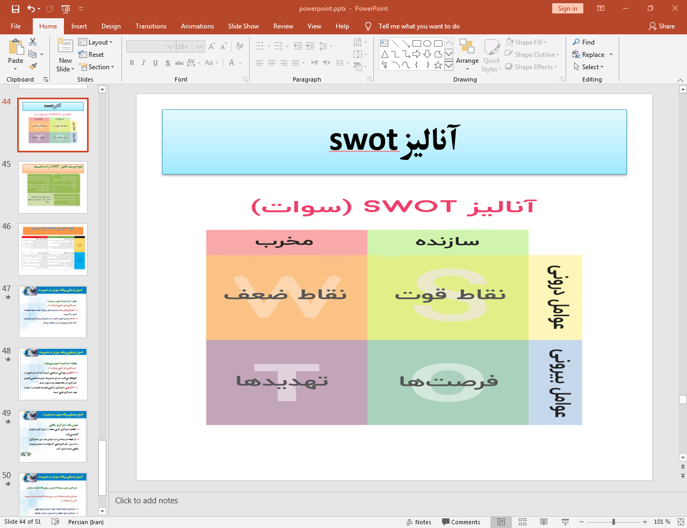Toggle the Notes pane in status bar

[419, 522]
